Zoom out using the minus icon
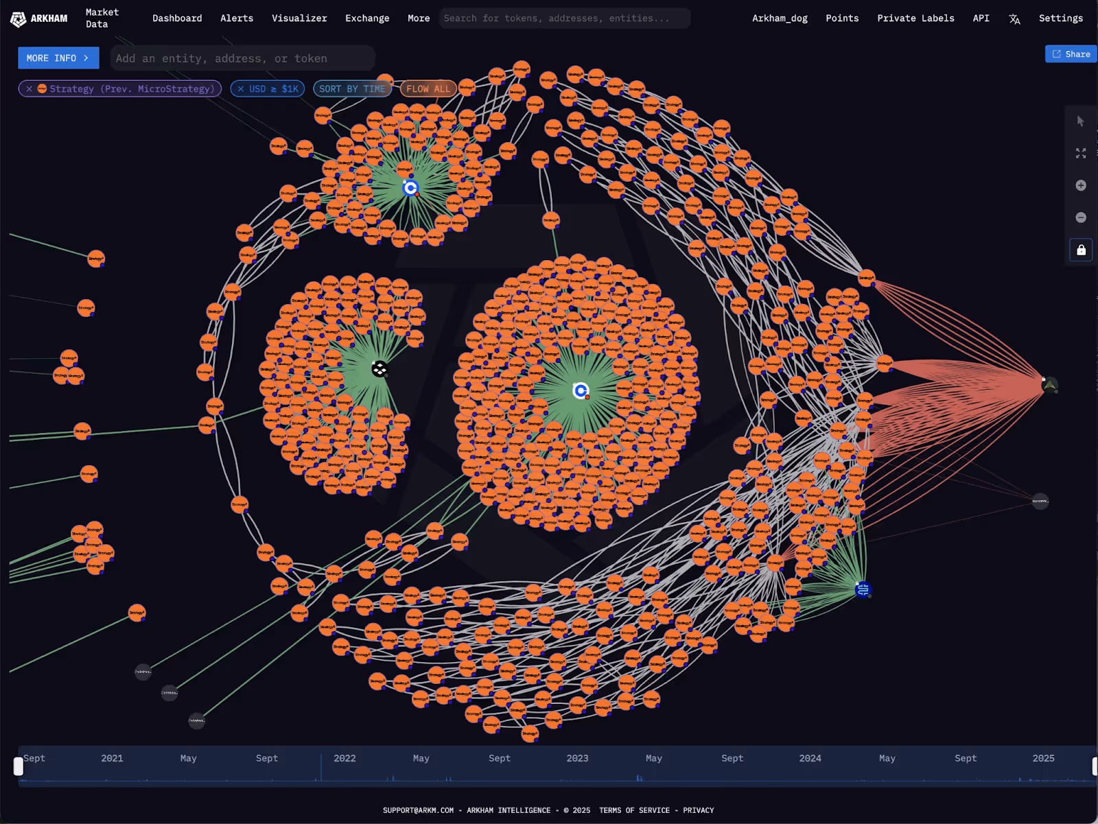Image resolution: width=1098 pixels, height=824 pixels. pos(1080,217)
